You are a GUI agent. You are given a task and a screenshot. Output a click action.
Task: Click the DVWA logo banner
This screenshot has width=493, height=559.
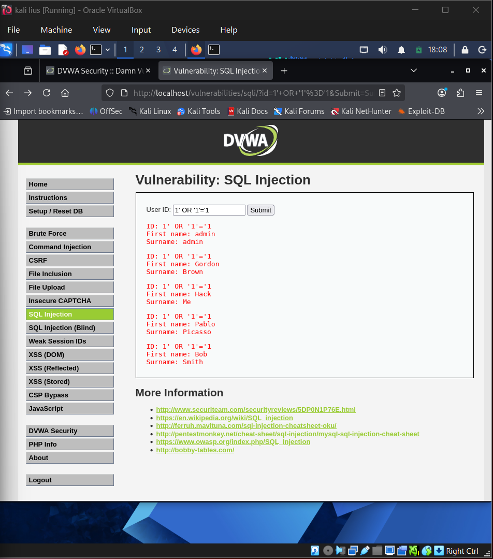251,140
